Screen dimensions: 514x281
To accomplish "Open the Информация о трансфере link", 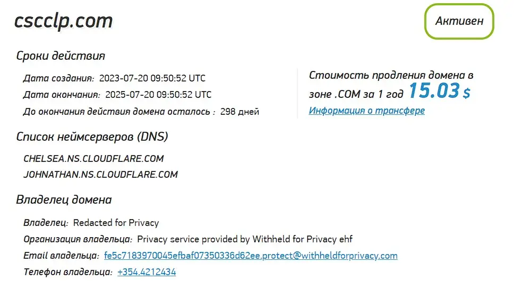I will tap(366, 111).
